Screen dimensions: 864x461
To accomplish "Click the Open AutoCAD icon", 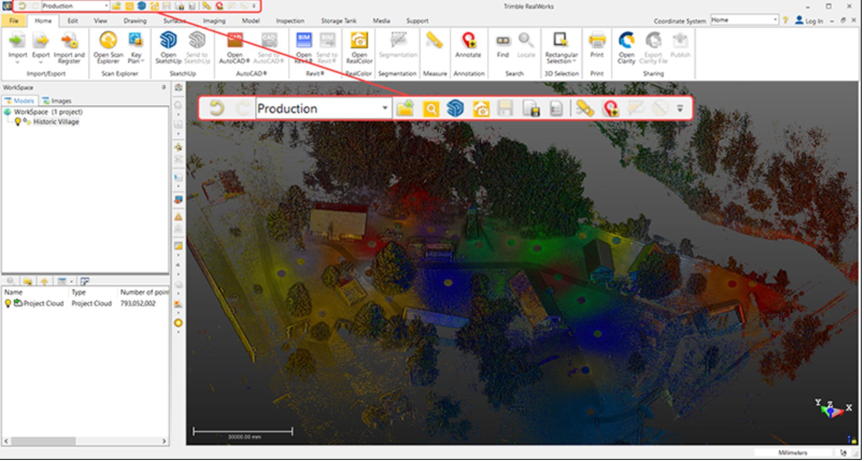I will pyautogui.click(x=235, y=41).
